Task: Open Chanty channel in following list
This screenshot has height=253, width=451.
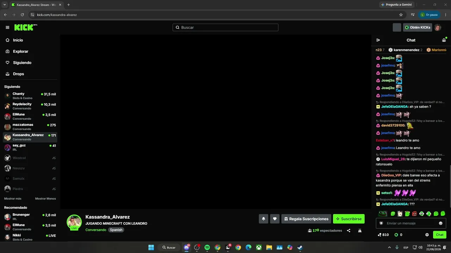Action: 30,96
